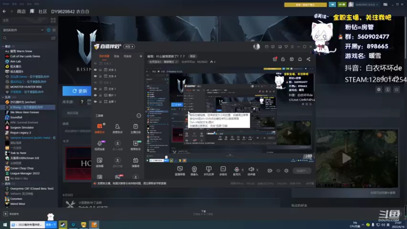
Task: Go back with the Steam back arrow
Action: [5, 11]
